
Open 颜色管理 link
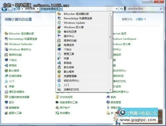[x=116, y=102]
